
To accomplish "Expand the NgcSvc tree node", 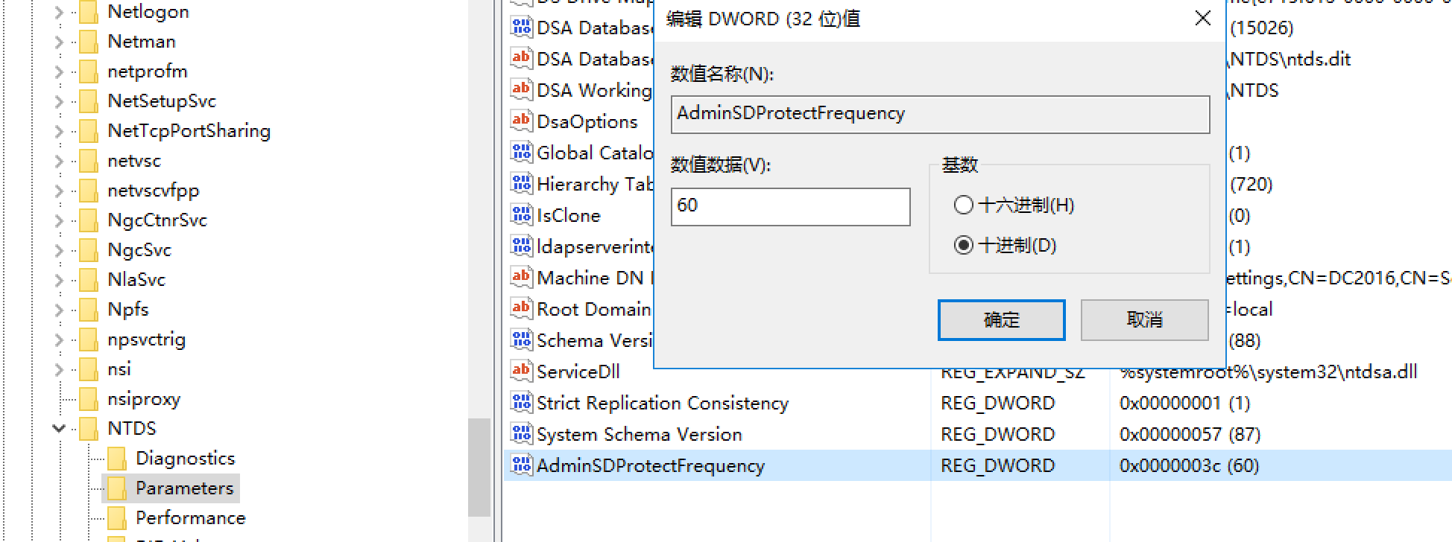I will (59, 250).
